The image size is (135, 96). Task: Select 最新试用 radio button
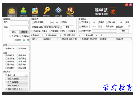6,49
